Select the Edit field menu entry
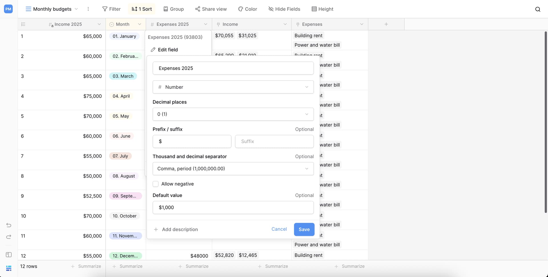 [x=168, y=50]
